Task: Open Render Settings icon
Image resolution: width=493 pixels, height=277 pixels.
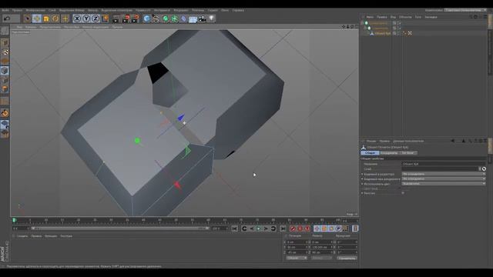Action: point(136,18)
